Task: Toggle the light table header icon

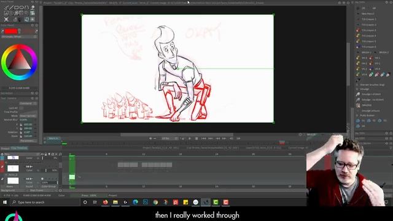Action: tap(49, 154)
